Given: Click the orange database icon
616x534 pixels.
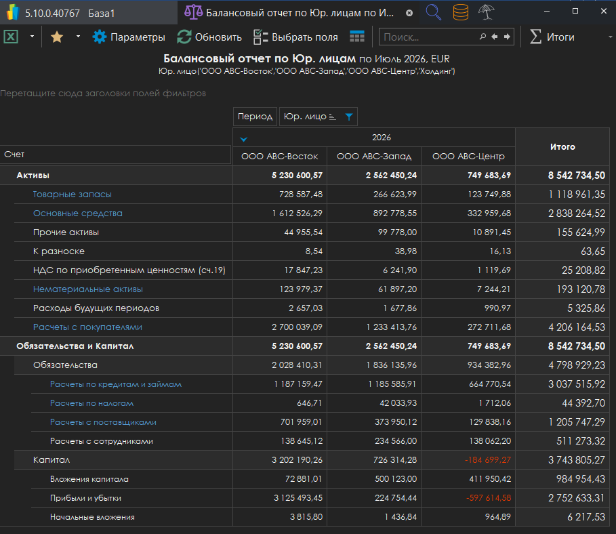Looking at the screenshot, I should coord(460,12).
